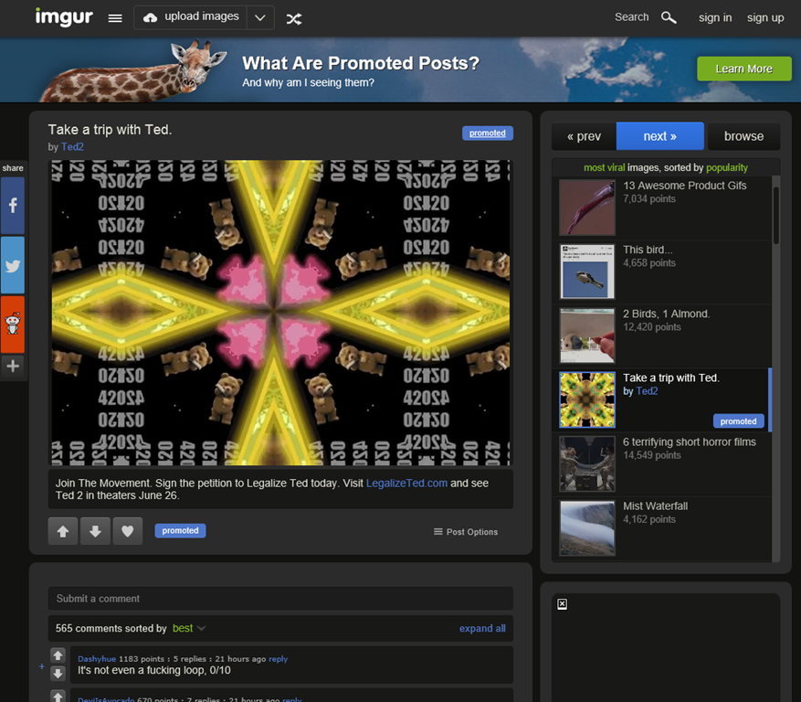Open the sign up link
Viewport: 801px width, 702px height.
click(764, 17)
